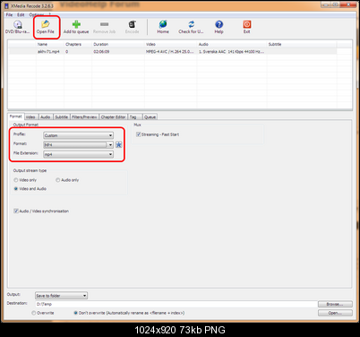360x337 pixels.
Task: Select the .mp4 file name in the list
Action: click(x=48, y=52)
